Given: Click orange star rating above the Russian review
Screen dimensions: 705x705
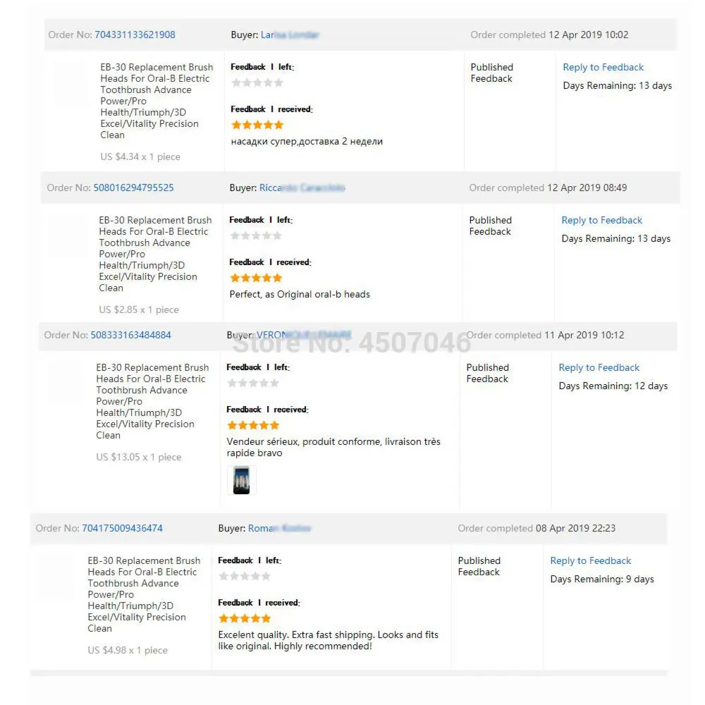Looking at the screenshot, I should [x=257, y=125].
